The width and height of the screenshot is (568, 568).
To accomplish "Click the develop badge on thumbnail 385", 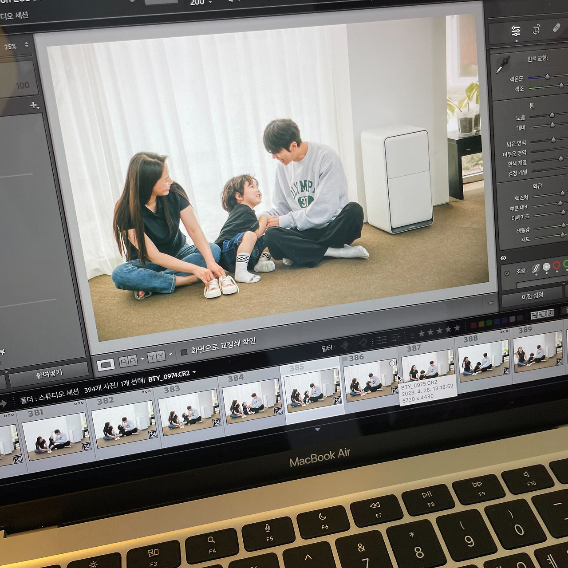I will coord(337,401).
